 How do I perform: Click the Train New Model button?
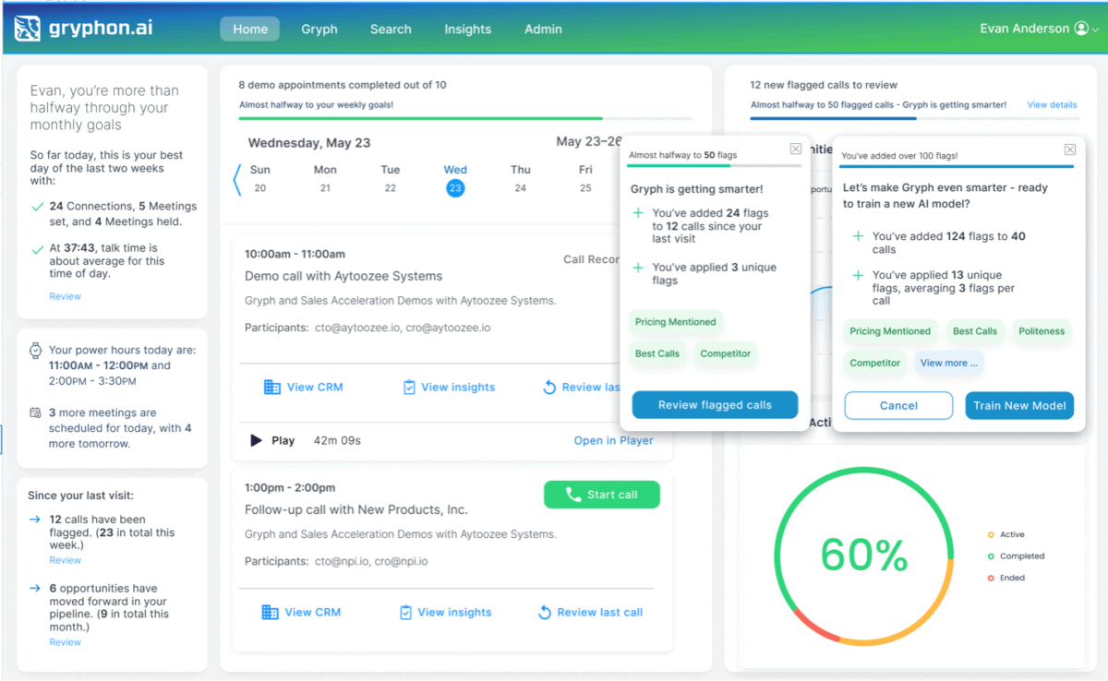(x=1019, y=405)
